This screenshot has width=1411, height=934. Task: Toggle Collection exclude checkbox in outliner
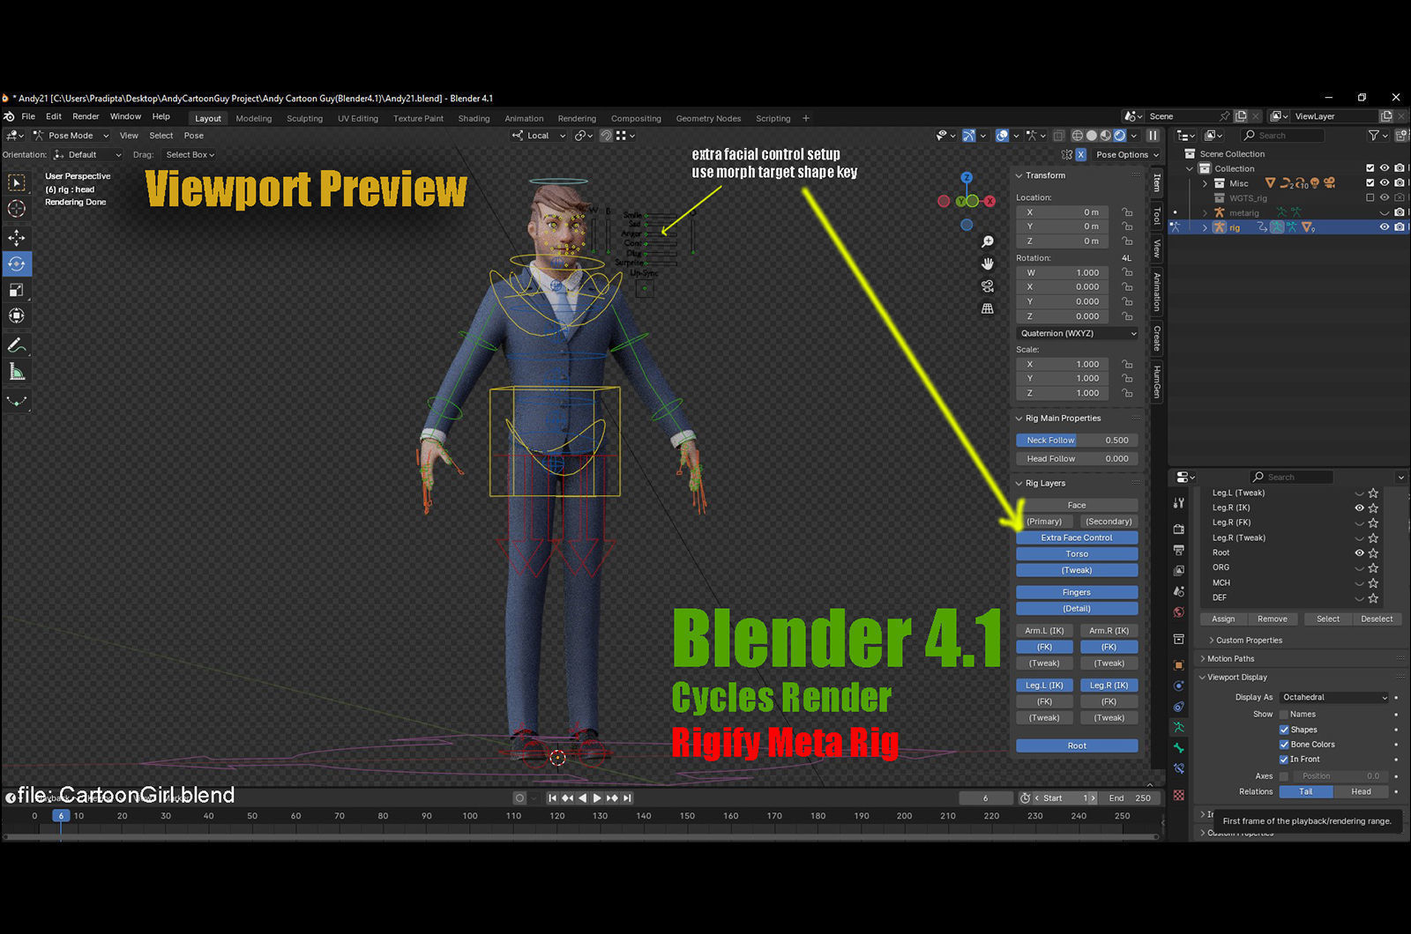coord(1370,168)
